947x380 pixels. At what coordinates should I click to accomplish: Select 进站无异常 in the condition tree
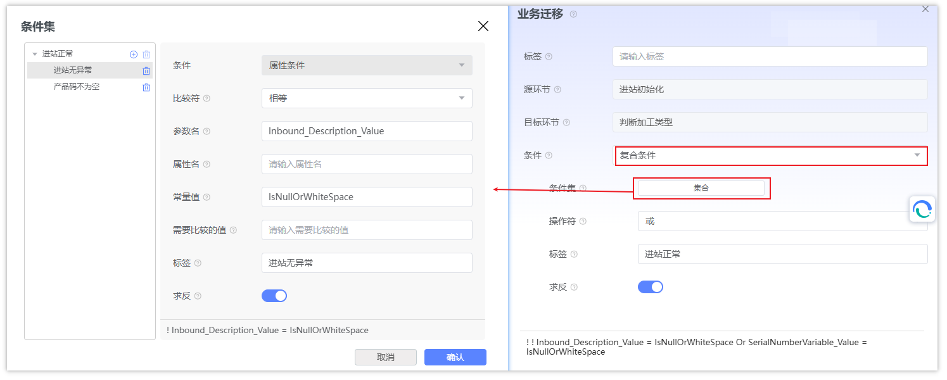point(73,70)
